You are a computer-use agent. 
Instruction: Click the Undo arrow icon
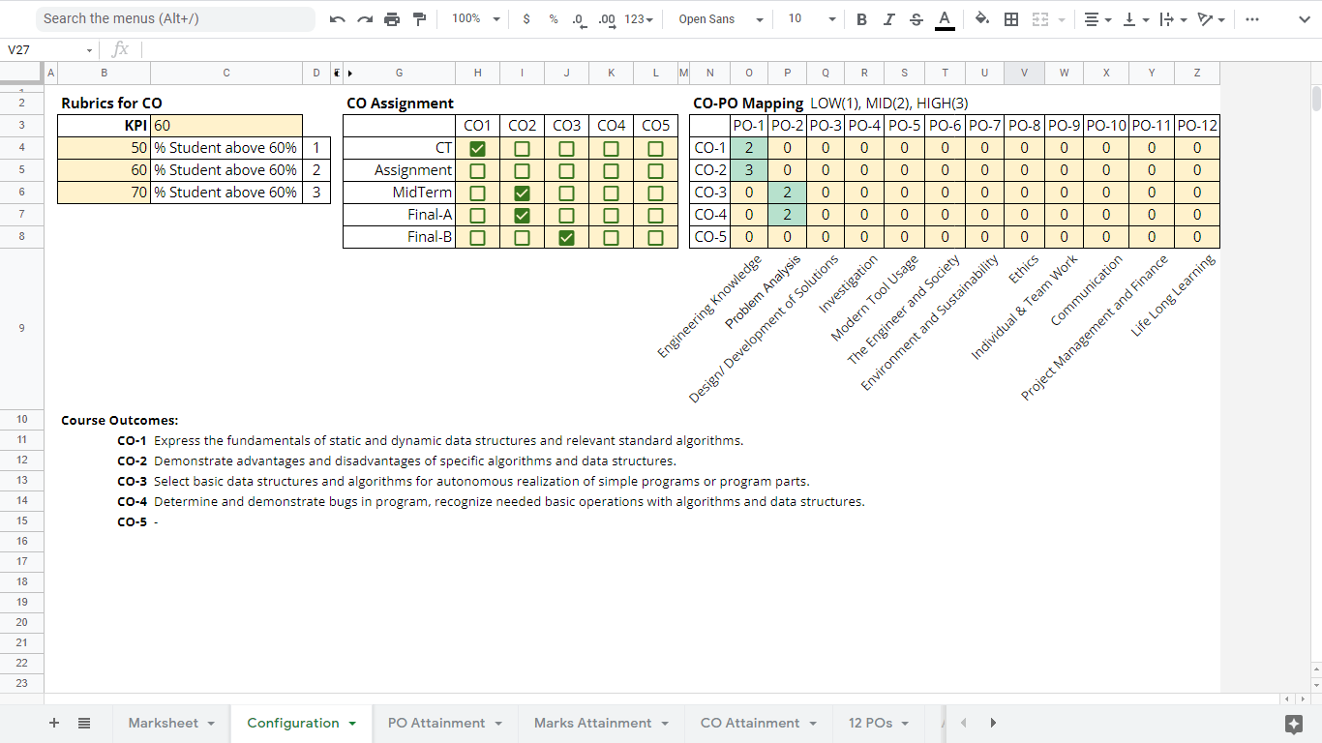coord(337,19)
